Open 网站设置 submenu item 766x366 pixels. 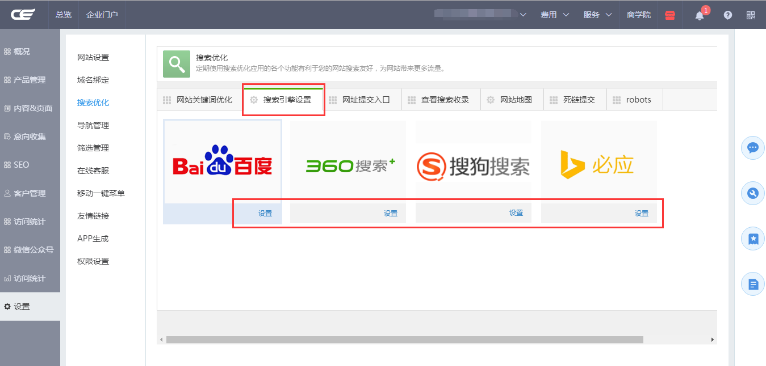(93, 57)
